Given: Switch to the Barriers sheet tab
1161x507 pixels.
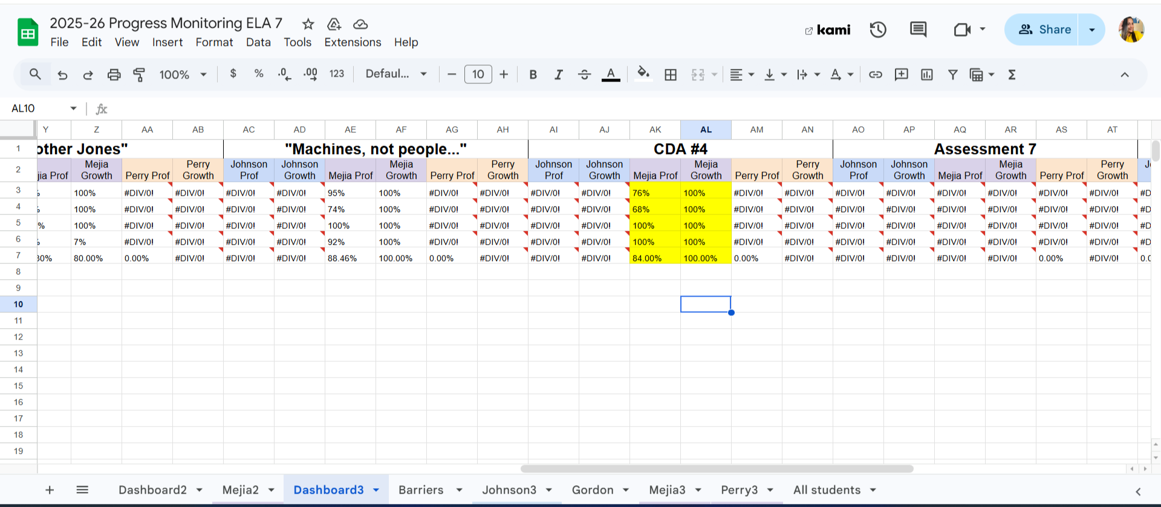Looking at the screenshot, I should (x=421, y=489).
